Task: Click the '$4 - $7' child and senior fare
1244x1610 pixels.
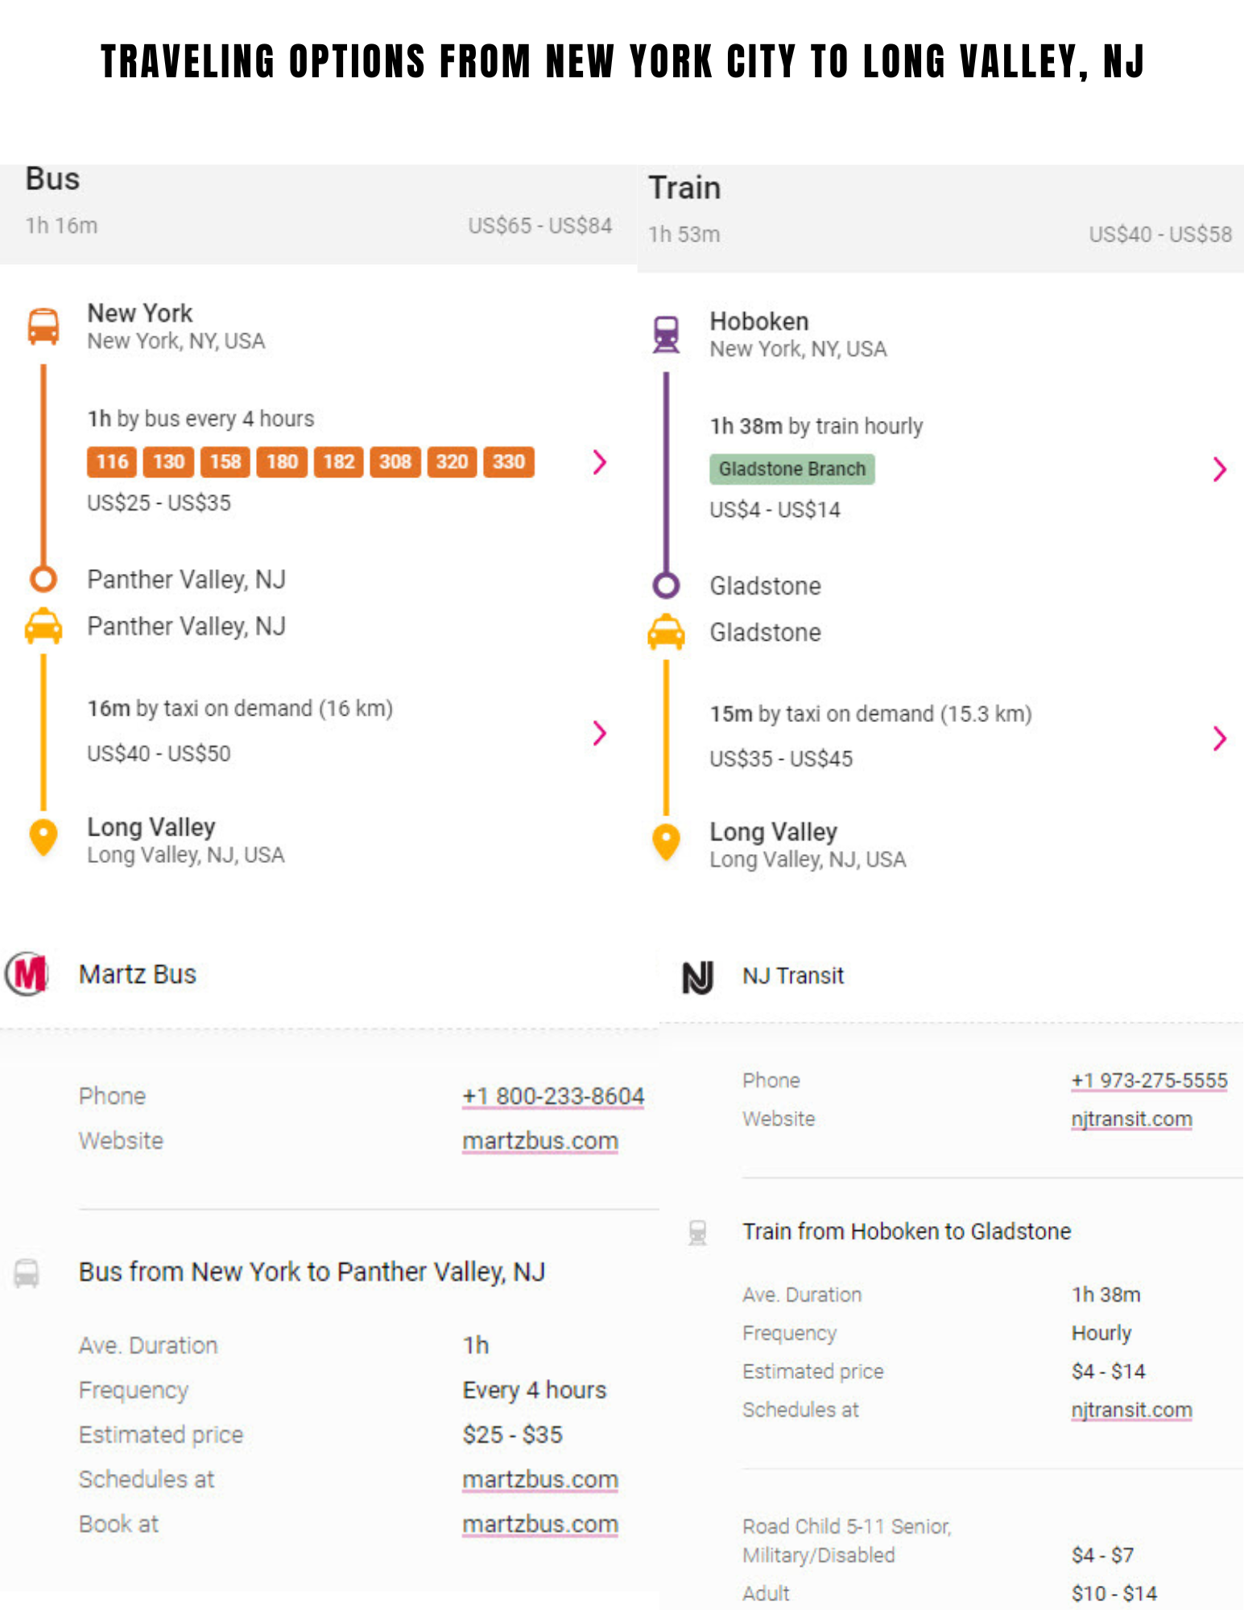Action: 1102,1554
